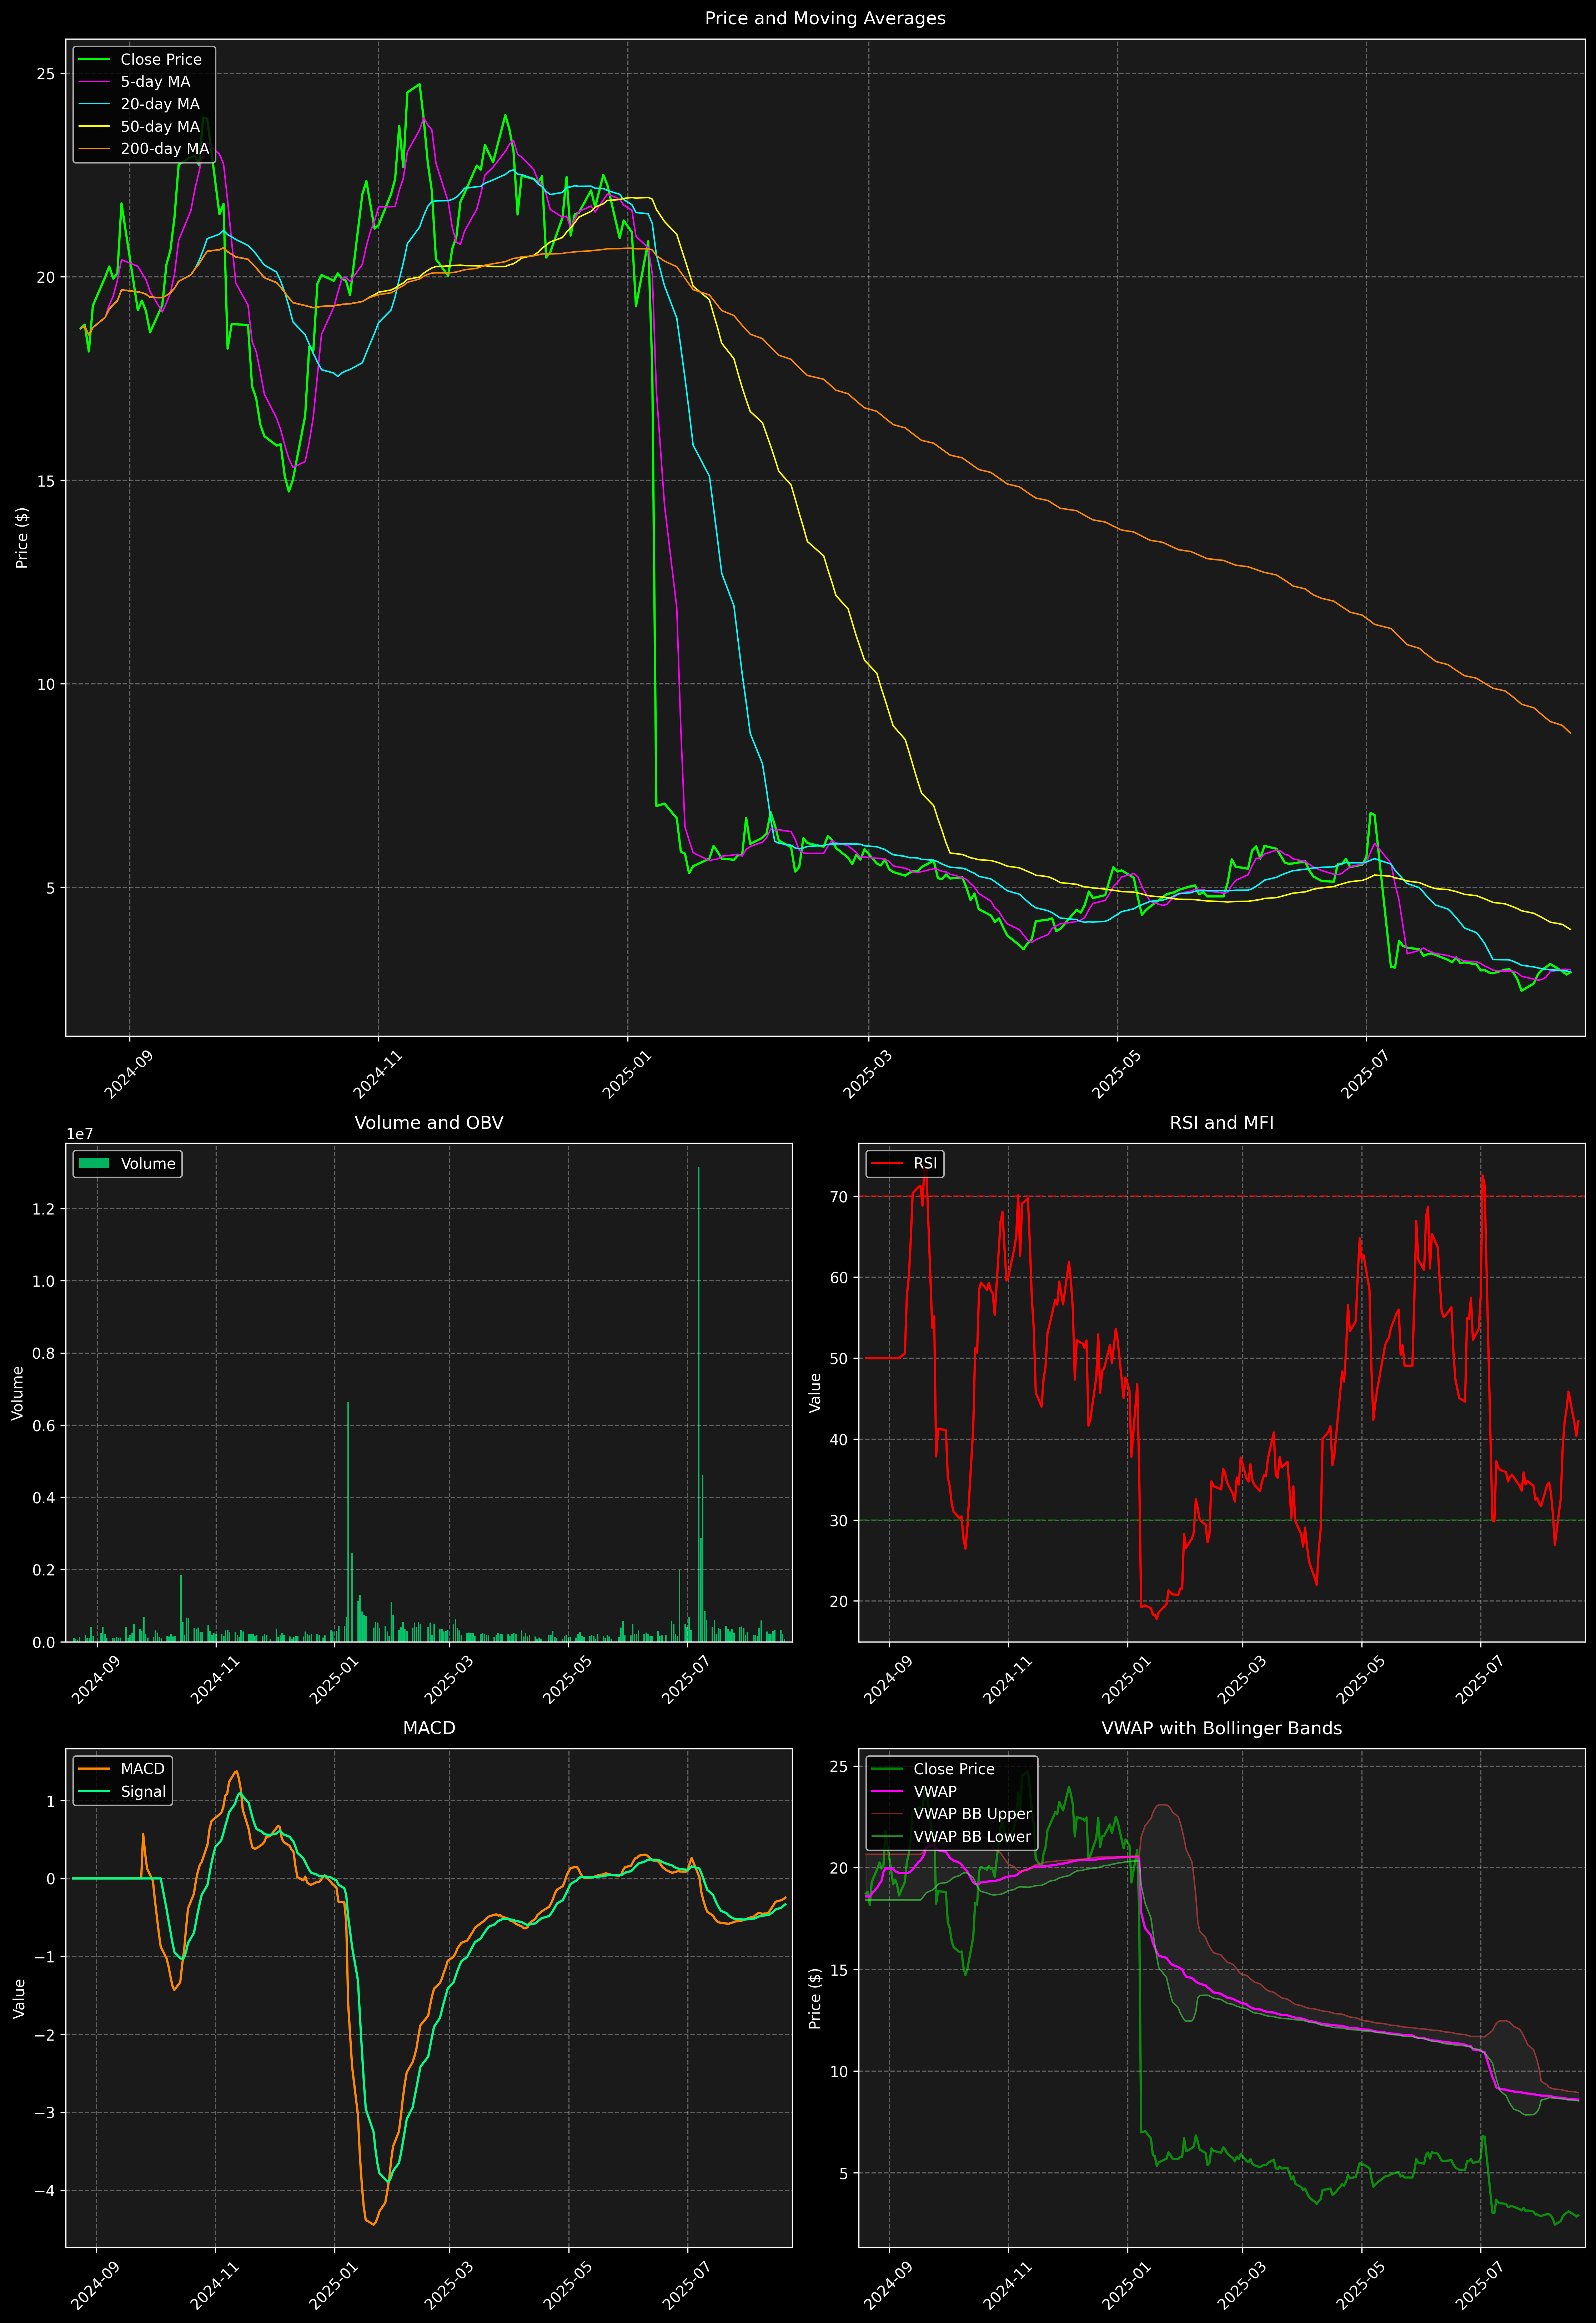
Task: Click the 20-day MA legend entry
Action: (x=159, y=104)
